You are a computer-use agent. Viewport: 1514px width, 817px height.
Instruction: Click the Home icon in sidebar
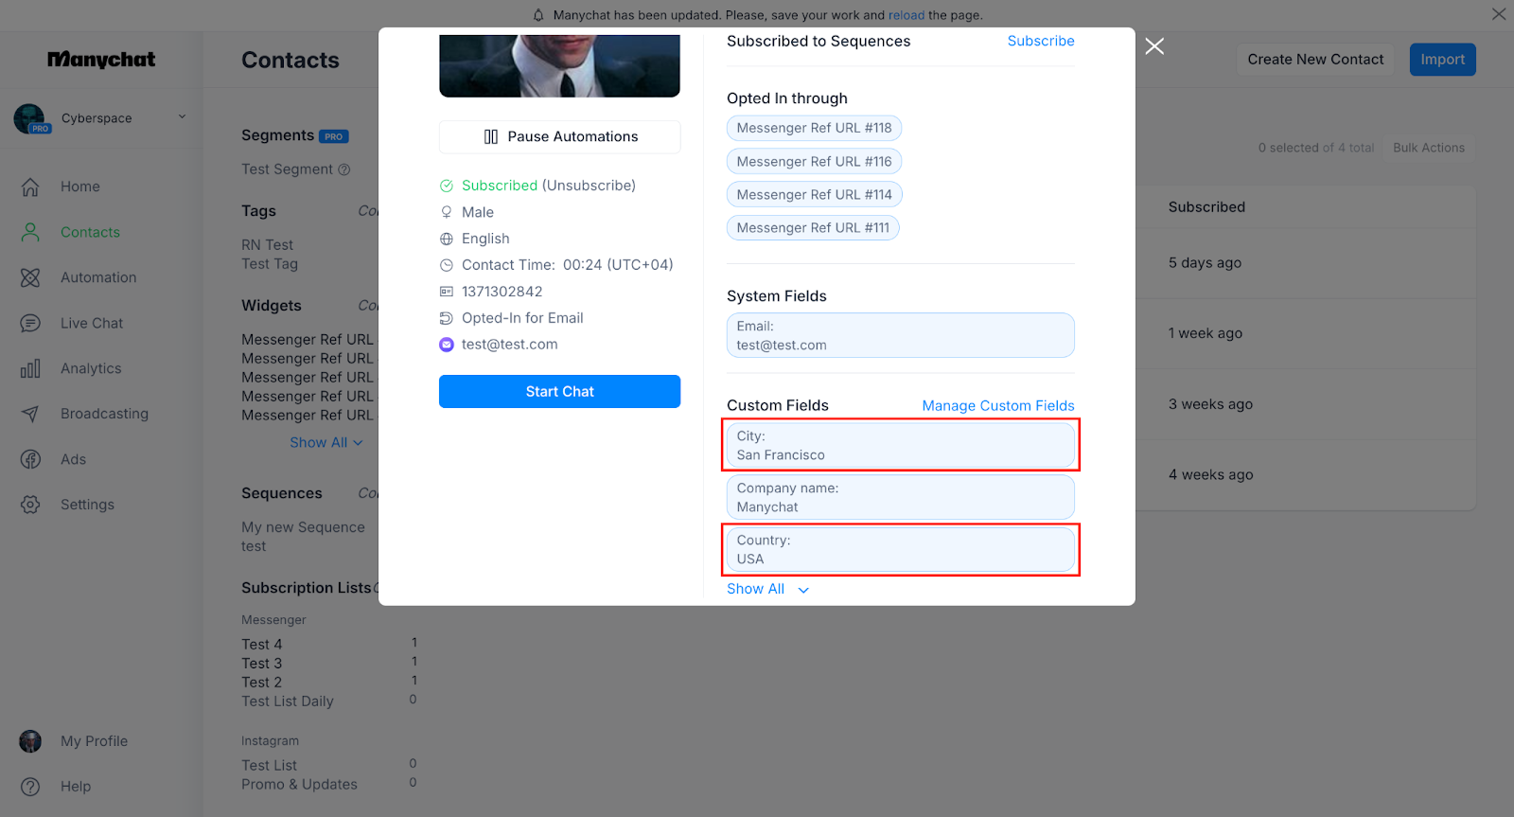click(x=30, y=187)
